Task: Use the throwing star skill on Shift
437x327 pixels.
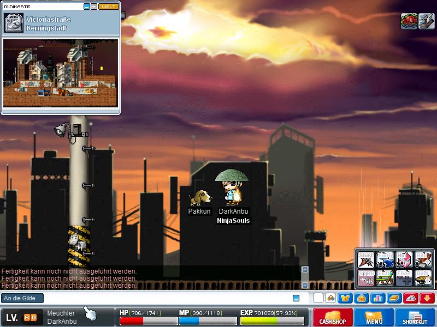Action: pos(365,259)
